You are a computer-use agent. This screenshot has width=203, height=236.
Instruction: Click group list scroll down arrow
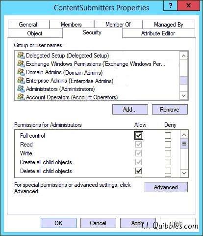(x=183, y=95)
